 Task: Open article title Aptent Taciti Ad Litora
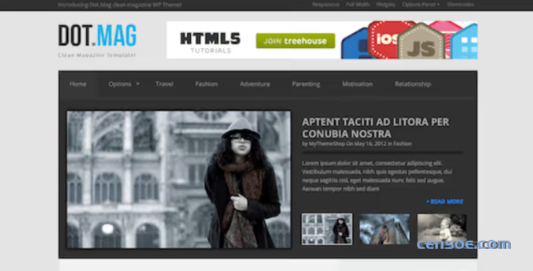(x=376, y=128)
